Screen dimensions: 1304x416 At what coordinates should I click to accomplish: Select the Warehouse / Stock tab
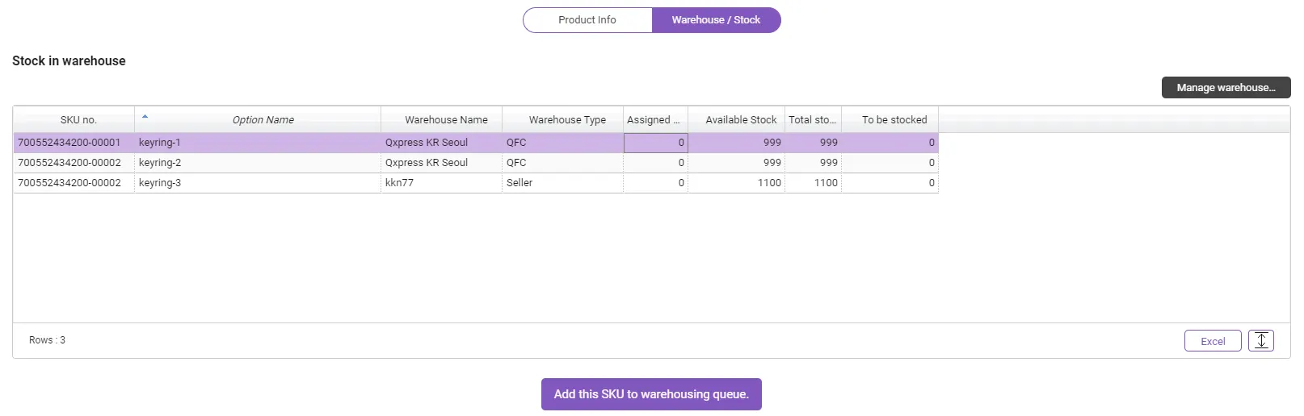coord(716,20)
